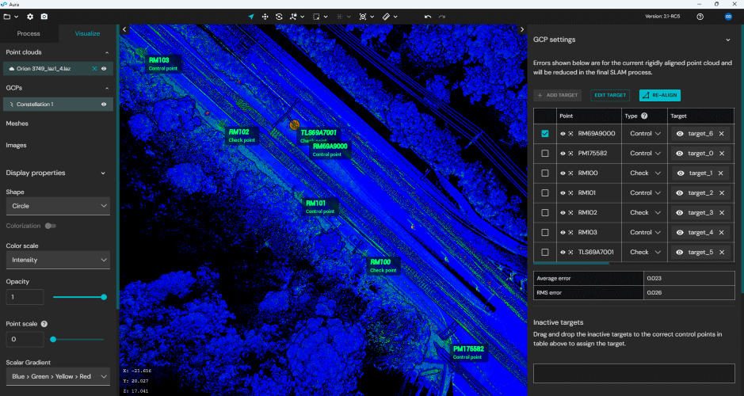Switch to the Process tab
The image size is (744, 396).
29,34
